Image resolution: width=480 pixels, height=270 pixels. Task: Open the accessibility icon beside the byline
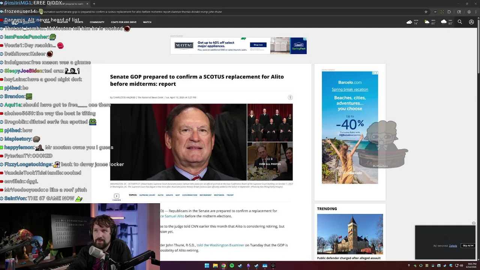[290, 97]
